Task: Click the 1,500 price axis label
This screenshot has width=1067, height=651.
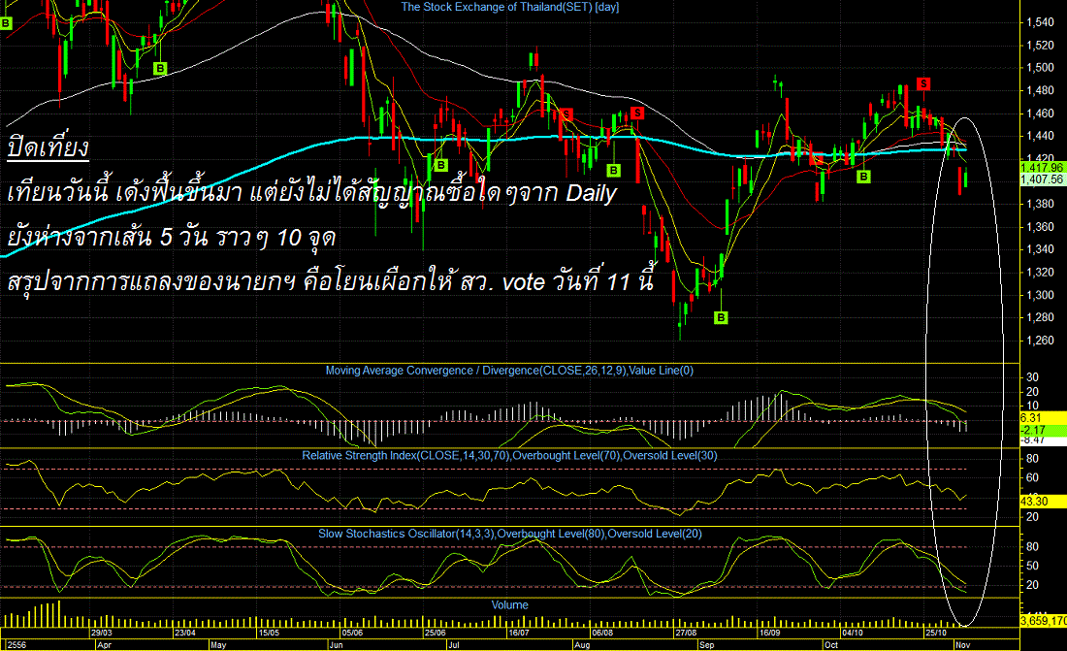Action: click(x=1040, y=68)
